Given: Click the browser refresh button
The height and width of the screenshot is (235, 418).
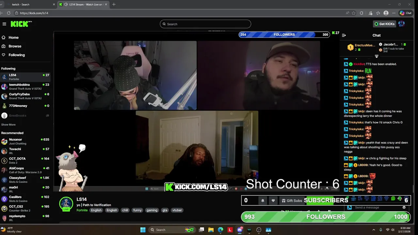Looking at the screenshot, I should 9,13.
